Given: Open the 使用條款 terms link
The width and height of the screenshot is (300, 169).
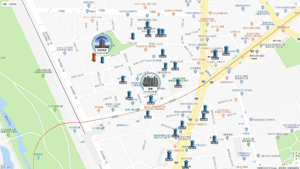Looking at the screenshot, I should tap(282, 168).
